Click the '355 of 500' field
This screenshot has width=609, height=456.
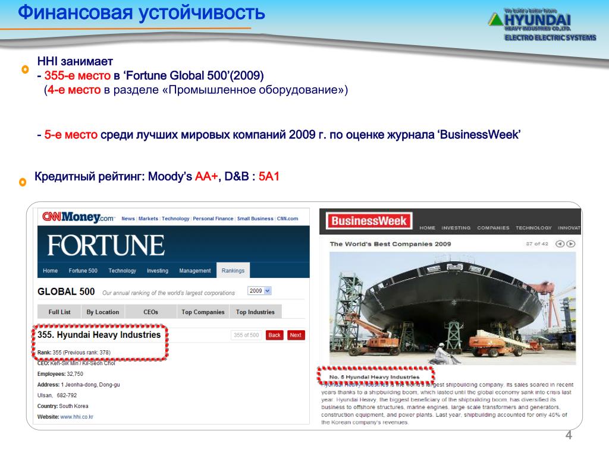(246, 335)
